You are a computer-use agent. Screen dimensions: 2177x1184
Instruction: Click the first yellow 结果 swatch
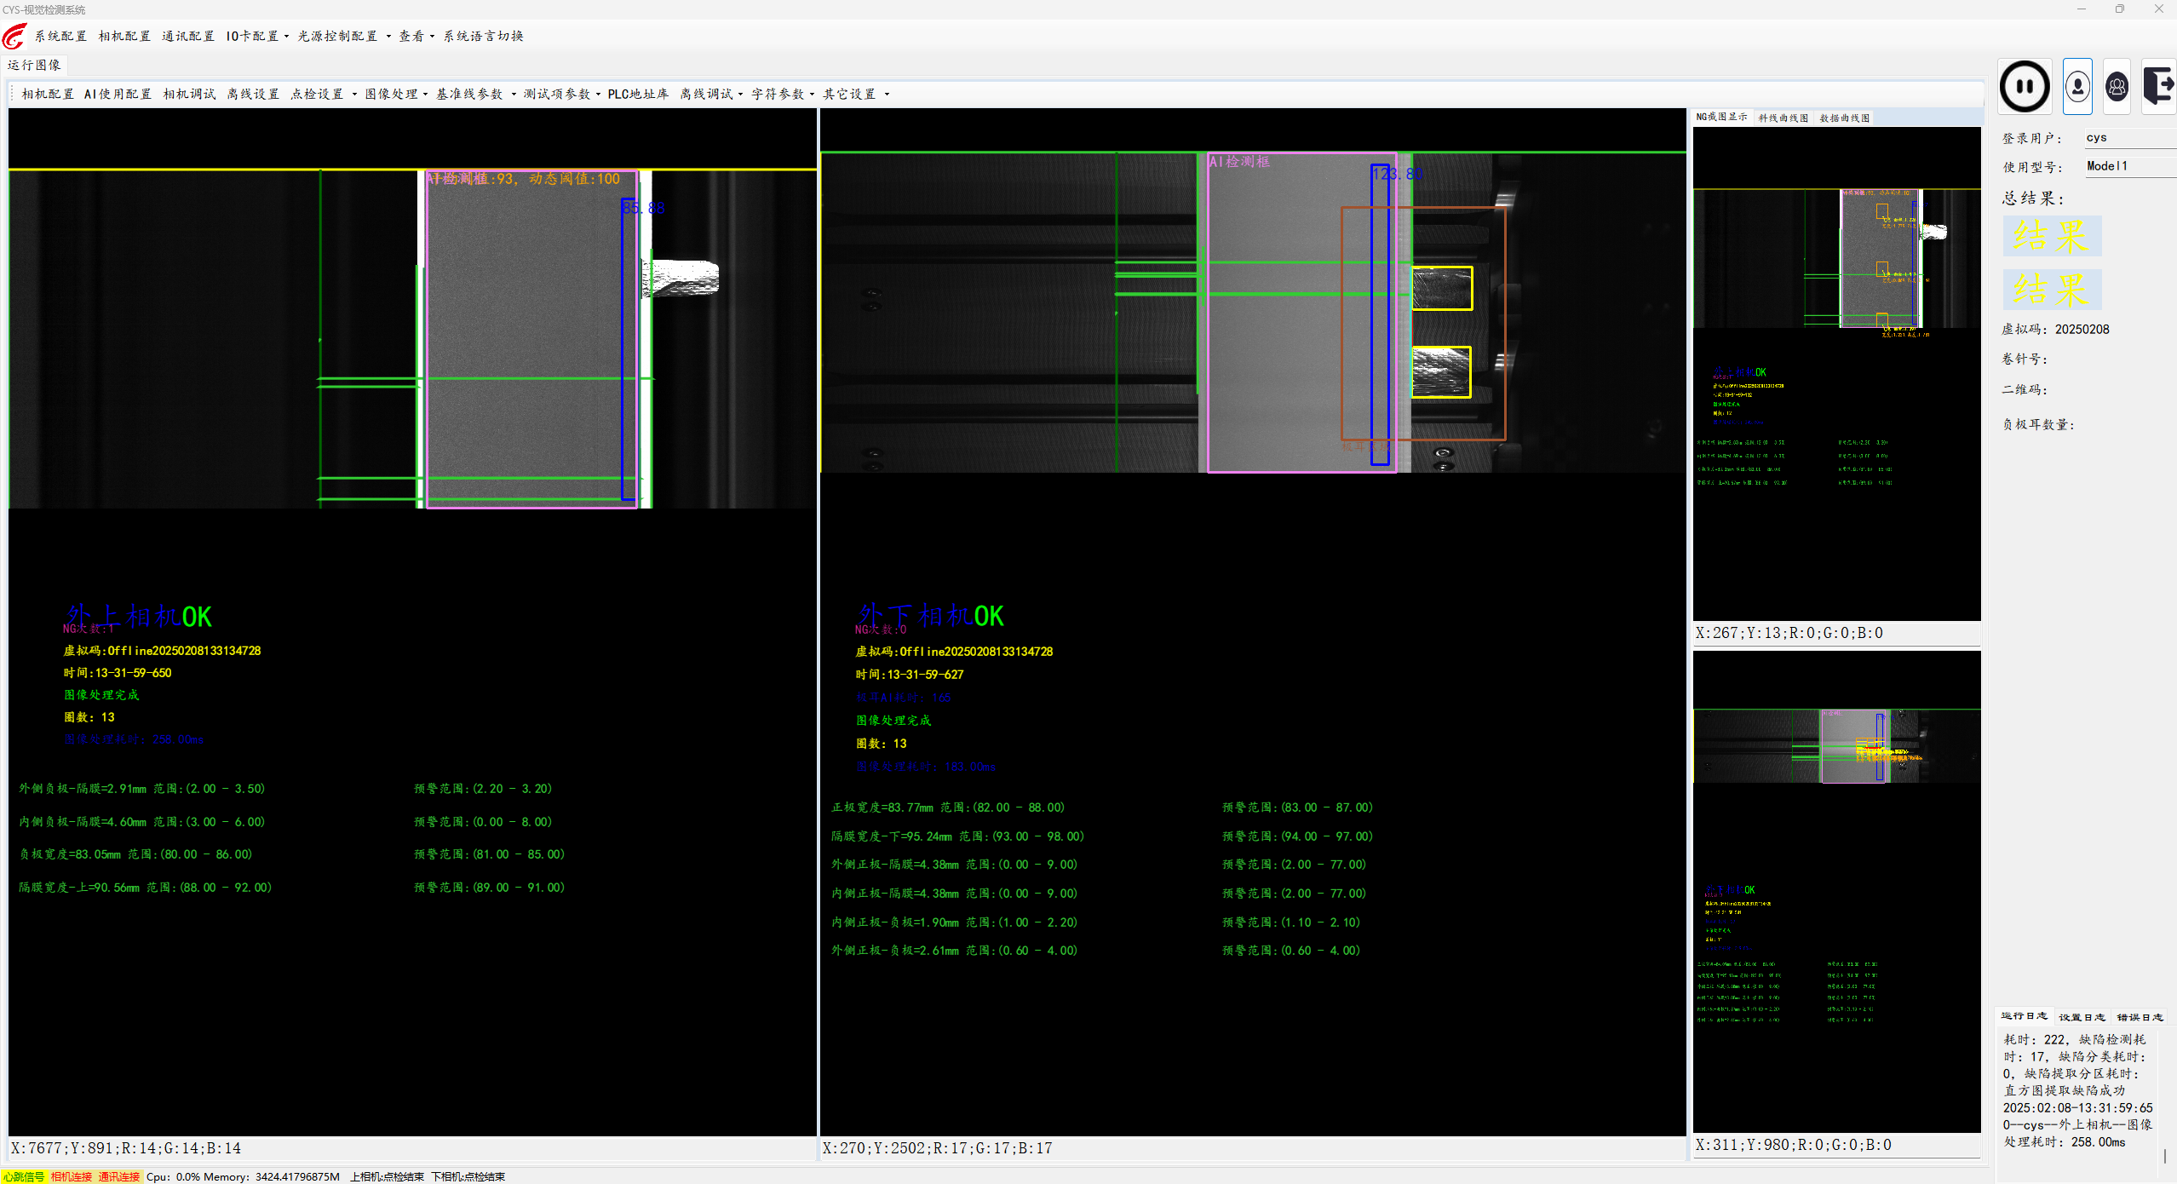click(2051, 236)
